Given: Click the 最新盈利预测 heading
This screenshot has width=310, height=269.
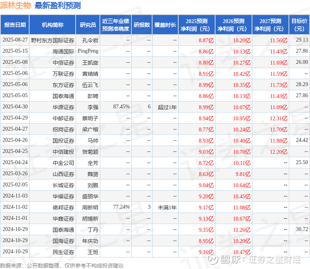Looking at the screenshot, I should click(58, 5).
